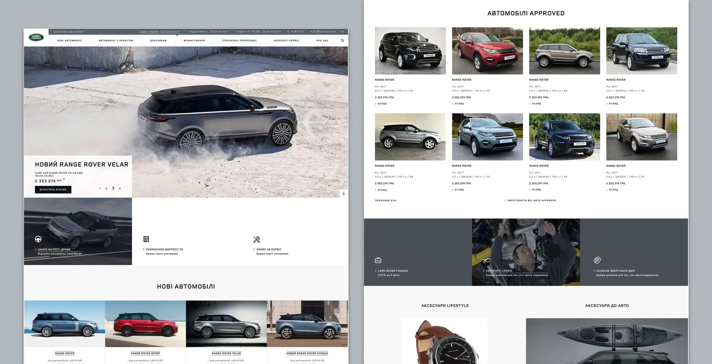Open the bronze Evoque by fence photo
Viewport: 712px width, 364px height.
pos(642,137)
